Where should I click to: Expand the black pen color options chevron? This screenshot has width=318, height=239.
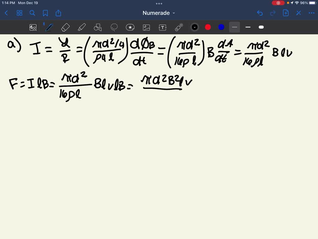(195, 27)
